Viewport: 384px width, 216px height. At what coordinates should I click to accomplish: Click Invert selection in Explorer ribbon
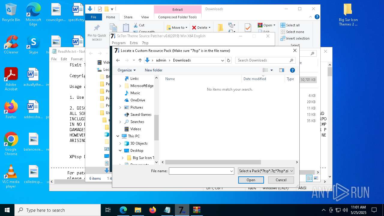pos(295,38)
